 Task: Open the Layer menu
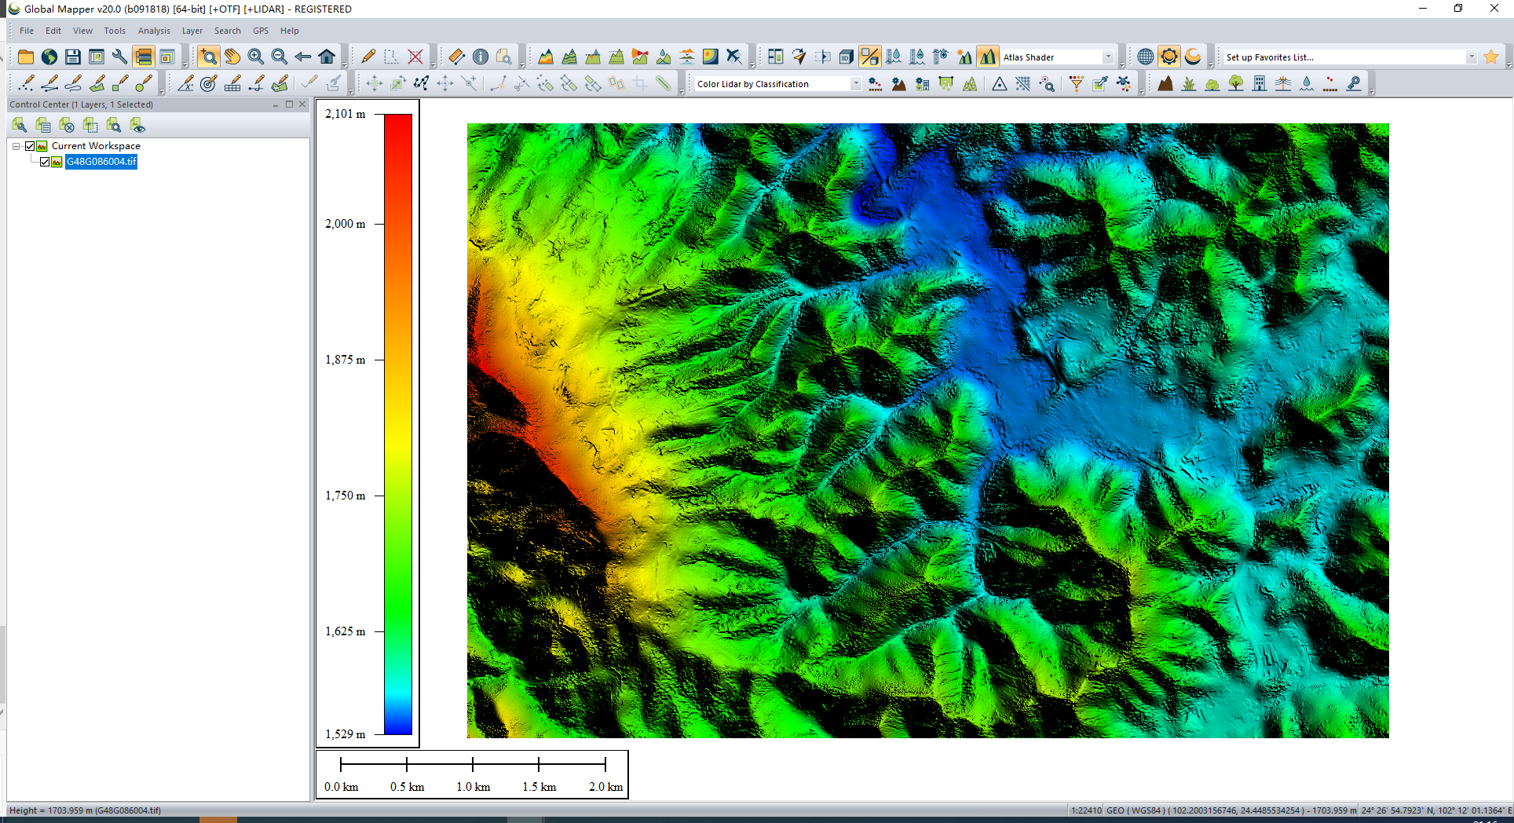click(x=192, y=31)
